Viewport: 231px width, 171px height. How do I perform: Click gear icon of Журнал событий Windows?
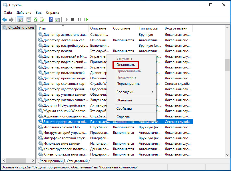click(x=40, y=111)
